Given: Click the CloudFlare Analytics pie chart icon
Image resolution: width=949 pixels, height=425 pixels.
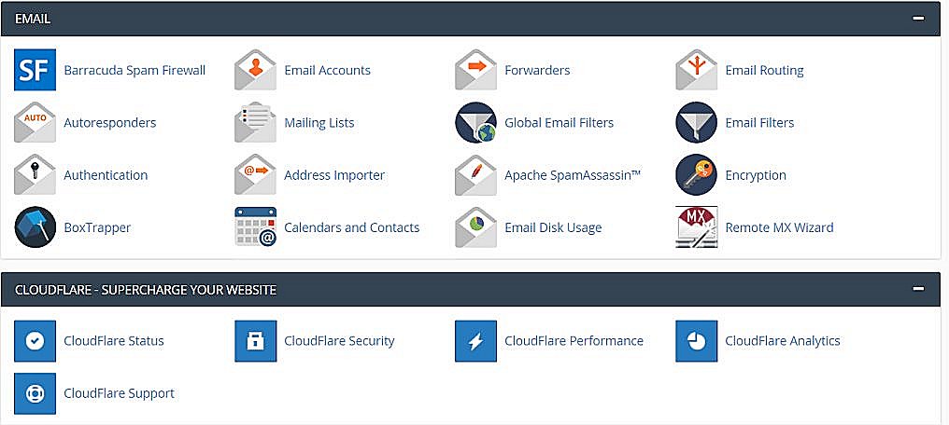Looking at the screenshot, I should pos(696,340).
